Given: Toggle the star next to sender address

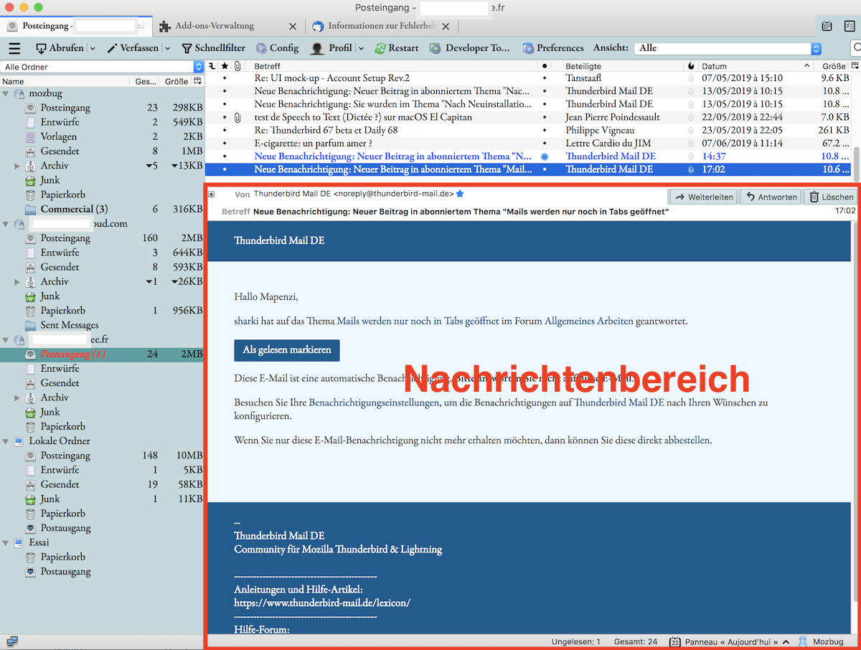Looking at the screenshot, I should 460,194.
